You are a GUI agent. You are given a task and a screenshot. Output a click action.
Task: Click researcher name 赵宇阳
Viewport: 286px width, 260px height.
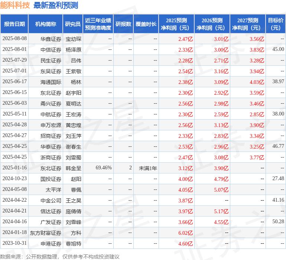[x=73, y=93]
